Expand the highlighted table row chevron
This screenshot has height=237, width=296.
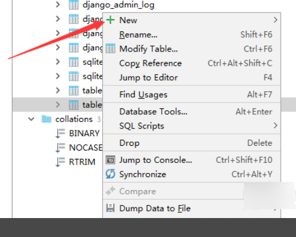tap(58, 104)
